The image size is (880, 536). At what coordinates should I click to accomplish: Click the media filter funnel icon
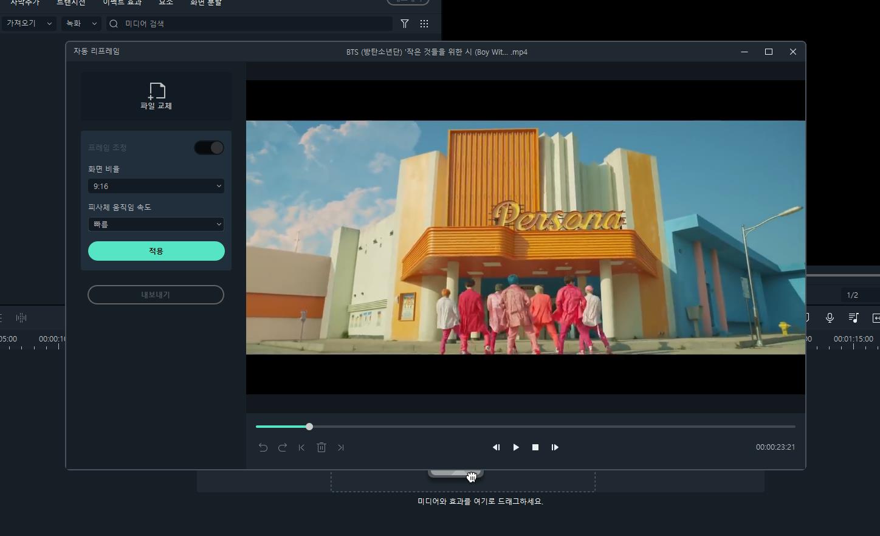405,23
